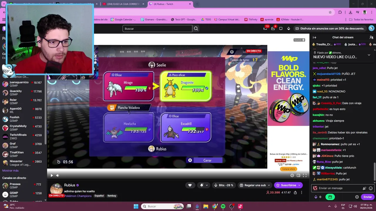Open the Agent00 channel row
The height and width of the screenshot is (211, 376).
coord(23,110)
